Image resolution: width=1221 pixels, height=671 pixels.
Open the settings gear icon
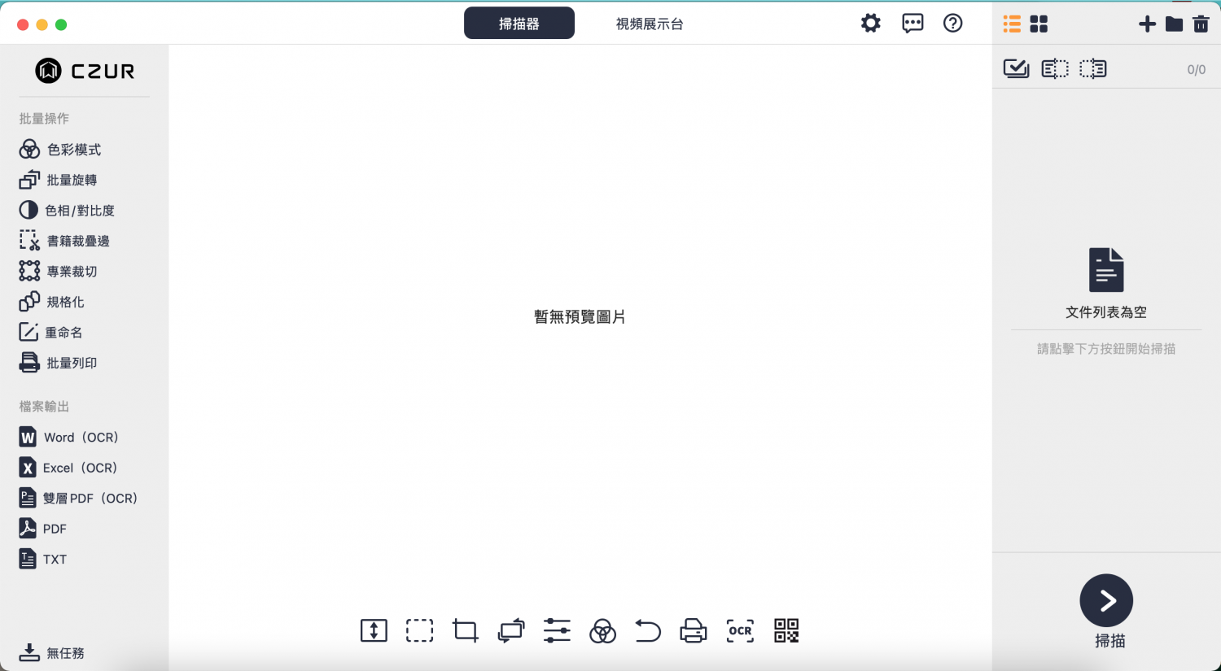(870, 23)
